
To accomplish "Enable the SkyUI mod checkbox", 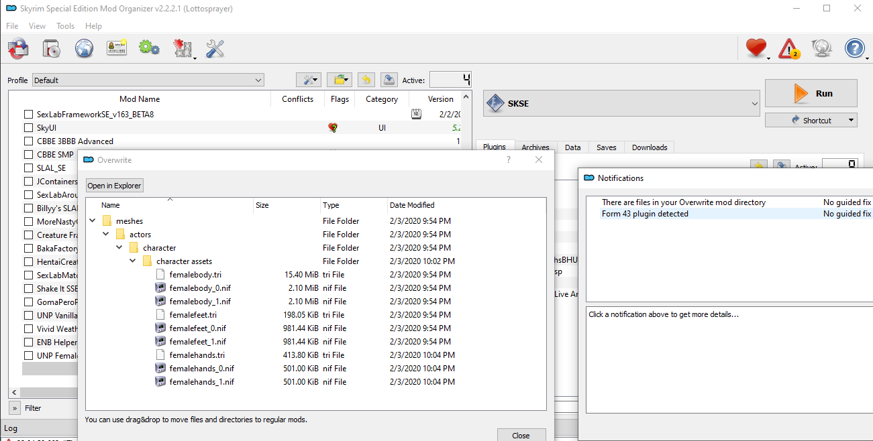I will tap(28, 128).
